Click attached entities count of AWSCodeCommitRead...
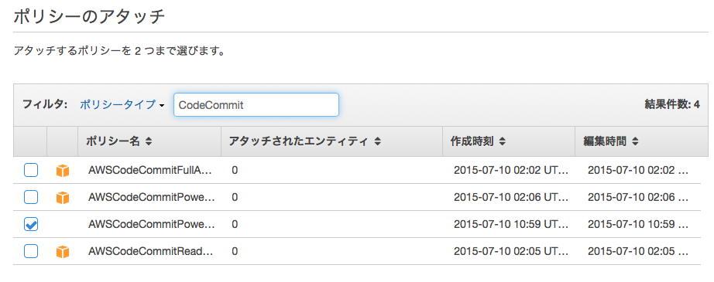The height and width of the screenshot is (282, 714). tap(235, 251)
